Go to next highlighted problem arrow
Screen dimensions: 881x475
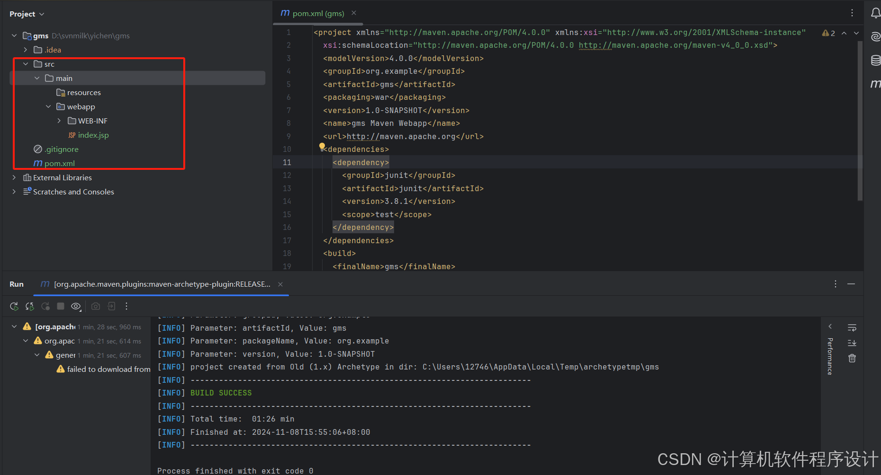(856, 33)
